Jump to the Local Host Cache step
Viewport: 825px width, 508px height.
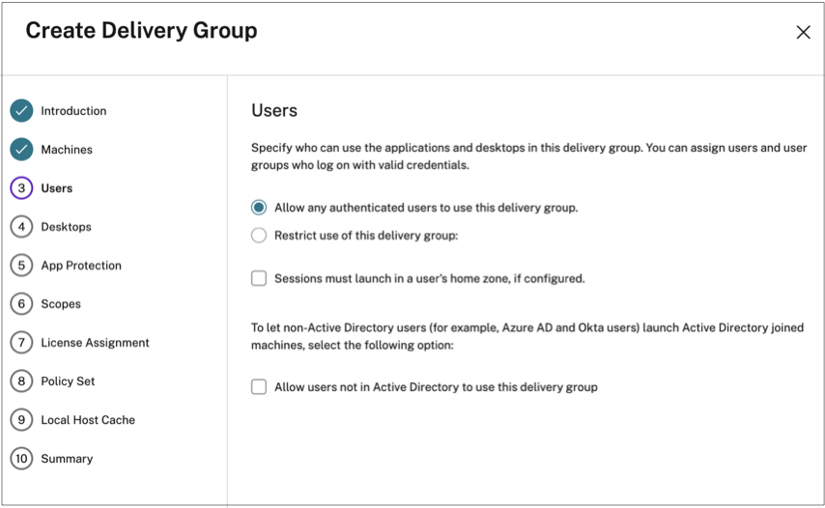(x=88, y=420)
